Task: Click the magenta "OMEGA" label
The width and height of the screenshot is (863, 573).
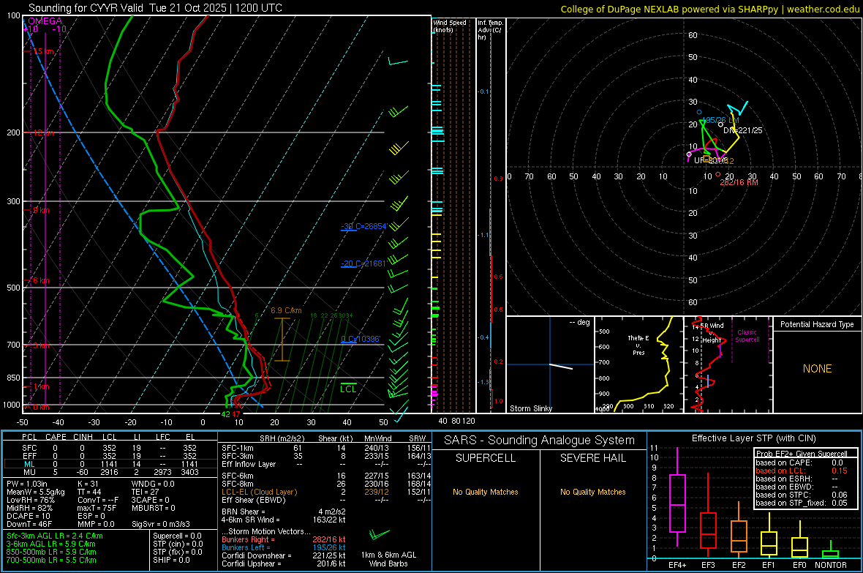Action: click(45, 21)
